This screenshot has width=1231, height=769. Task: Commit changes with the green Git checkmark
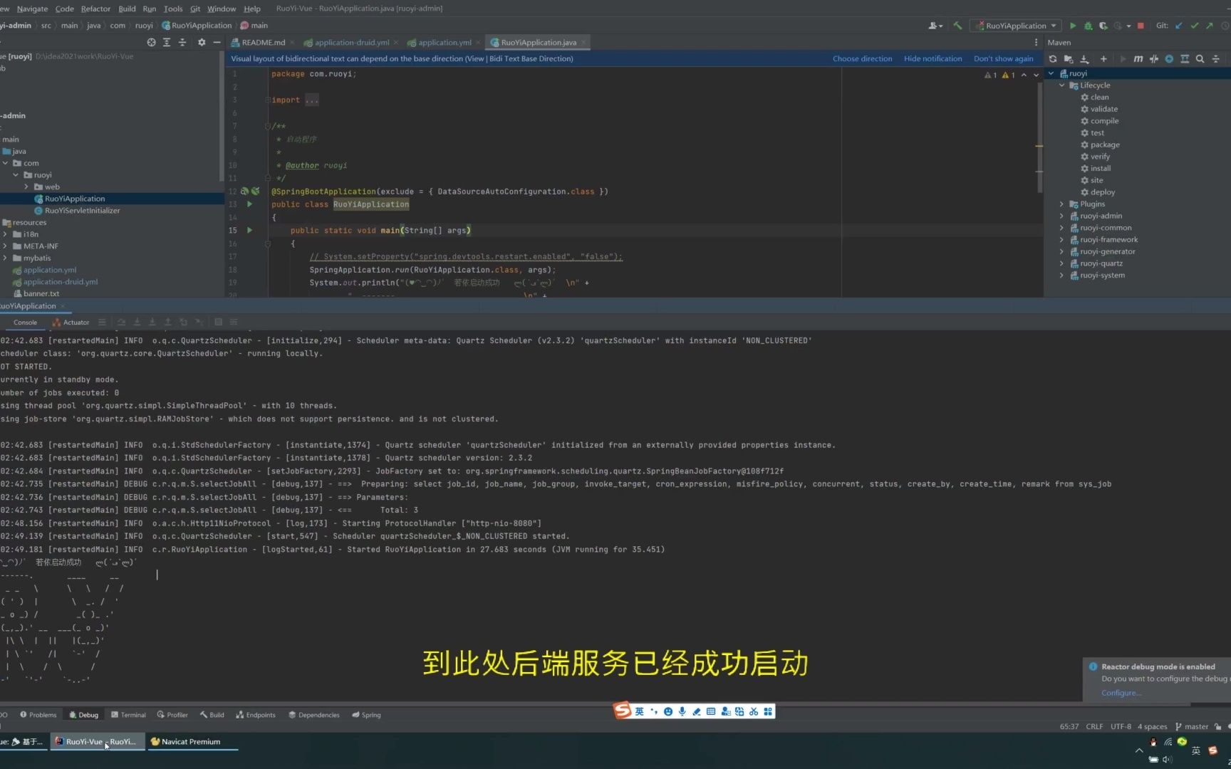point(1195,26)
